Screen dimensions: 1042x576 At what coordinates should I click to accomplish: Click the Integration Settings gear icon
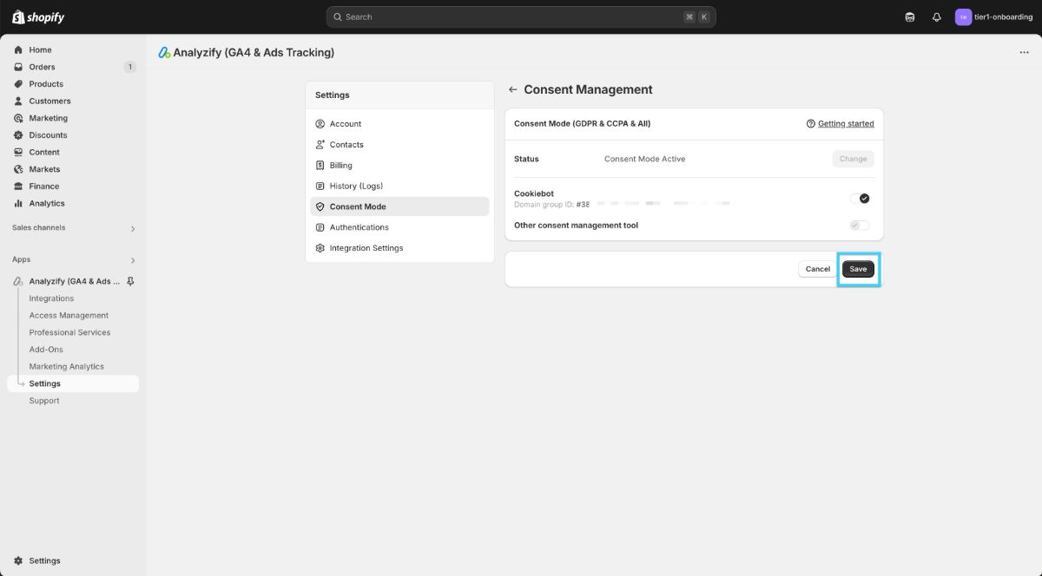pos(320,248)
